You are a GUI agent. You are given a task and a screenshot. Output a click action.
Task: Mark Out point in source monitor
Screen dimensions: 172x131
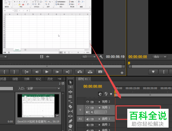pos(14,72)
